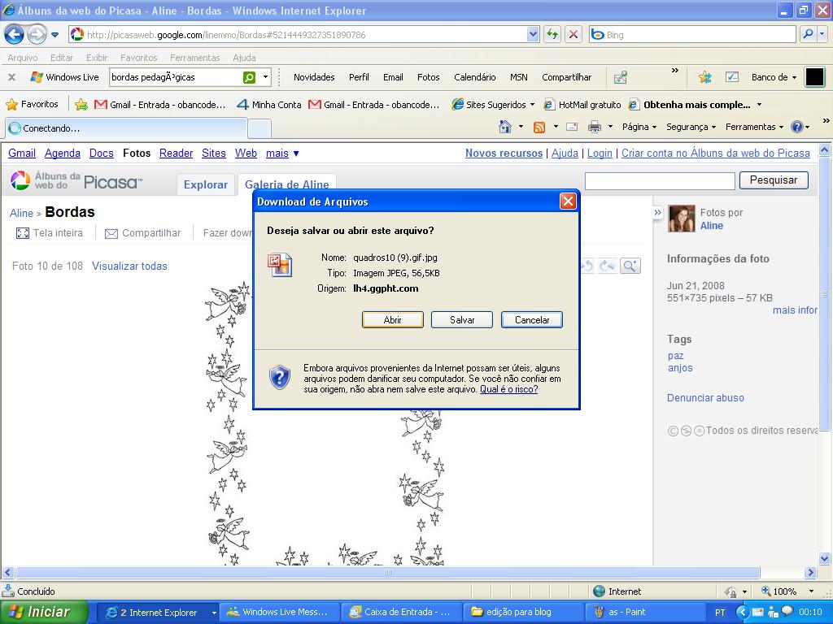Close the Download de Arquivos dialog
The height and width of the screenshot is (624, 833).
[x=568, y=201]
